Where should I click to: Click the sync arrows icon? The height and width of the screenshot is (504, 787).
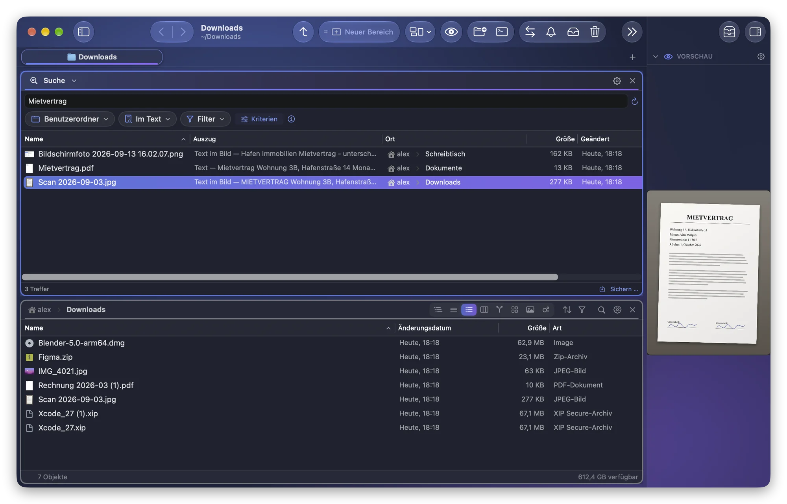530,32
